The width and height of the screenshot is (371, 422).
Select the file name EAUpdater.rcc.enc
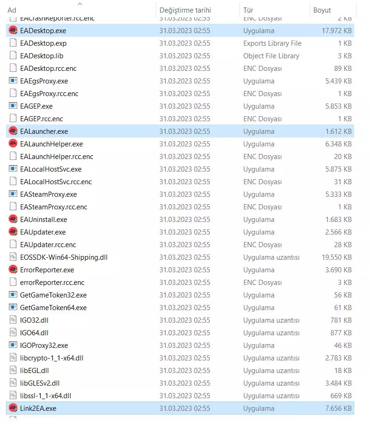[x=48, y=245]
